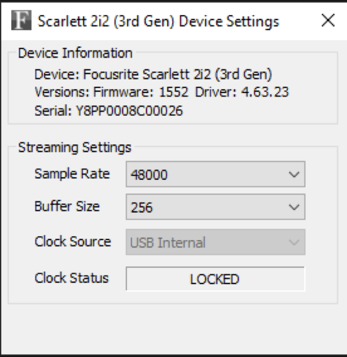Image resolution: width=347 pixels, height=357 pixels.
Task: Click the window title text in title bar
Action: [158, 22]
